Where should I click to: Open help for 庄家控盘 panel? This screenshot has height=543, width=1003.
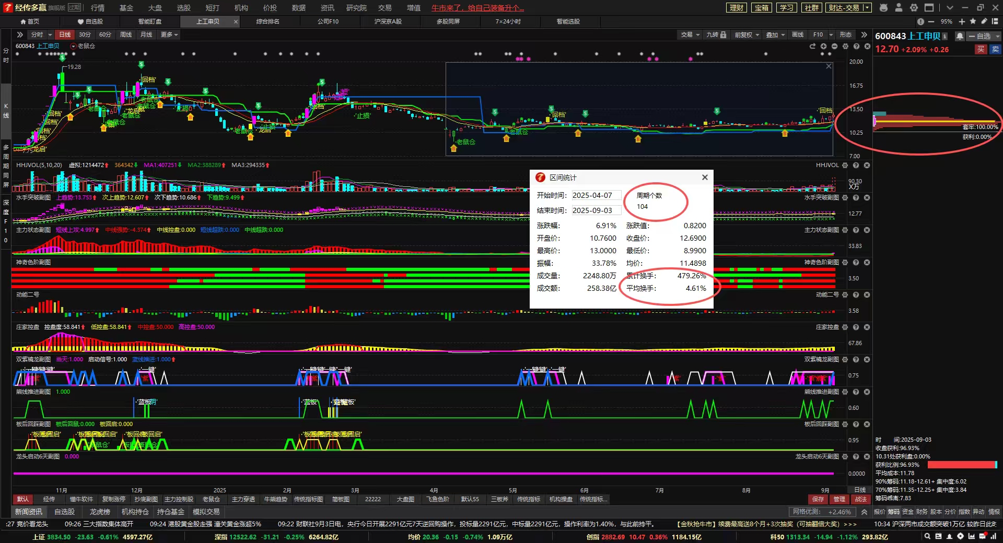[856, 327]
